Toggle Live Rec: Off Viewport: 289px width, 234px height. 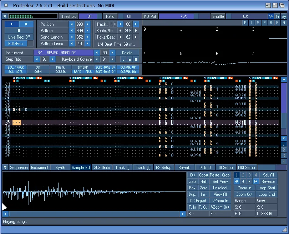pyautogui.click(x=19, y=37)
